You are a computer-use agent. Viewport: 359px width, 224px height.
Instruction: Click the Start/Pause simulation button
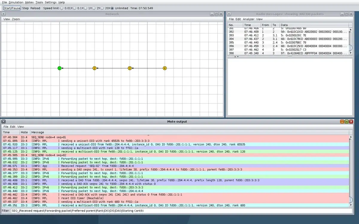pyautogui.click(x=12, y=8)
